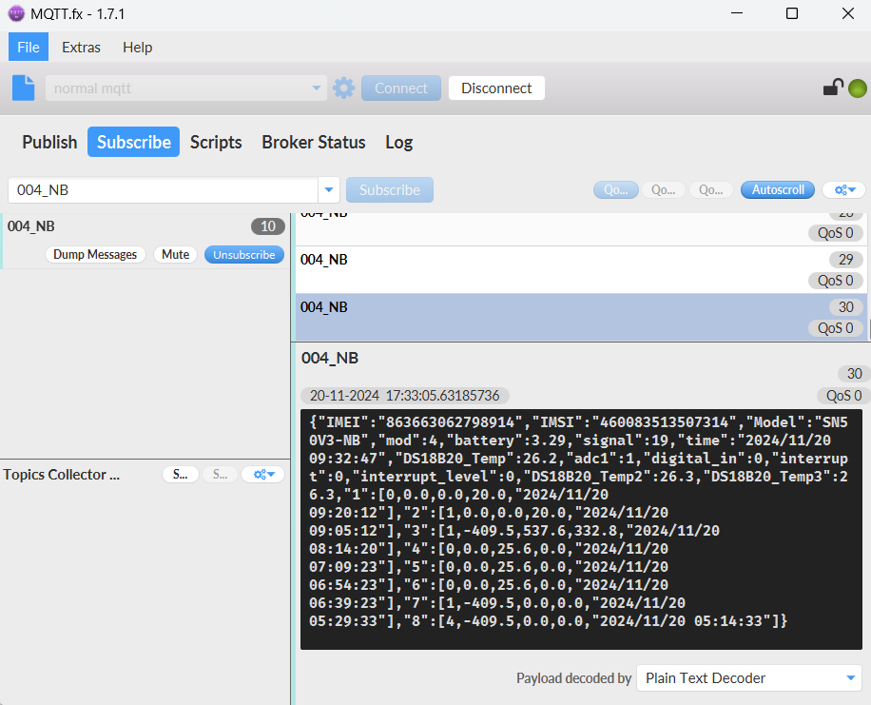Click the 004_NB heading in message detail
The image size is (871, 705).
click(x=330, y=358)
